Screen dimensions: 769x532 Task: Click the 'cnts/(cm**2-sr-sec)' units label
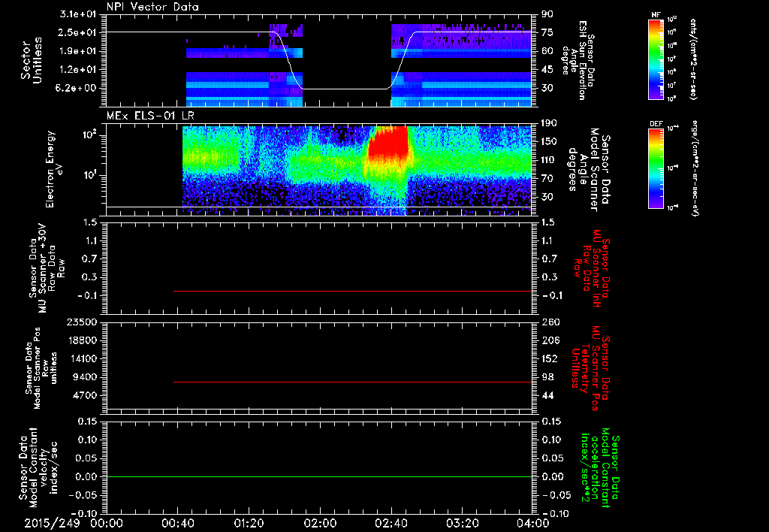[693, 59]
